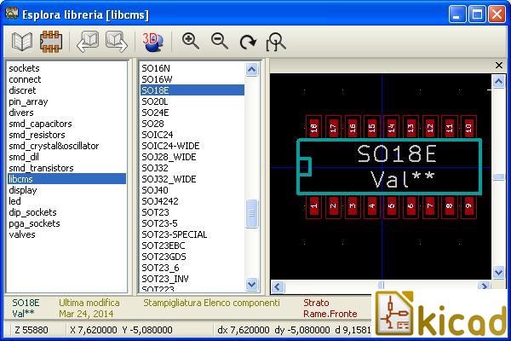Close the footprint preview panel X
The height and width of the screenshot is (341, 511).
[499, 66]
